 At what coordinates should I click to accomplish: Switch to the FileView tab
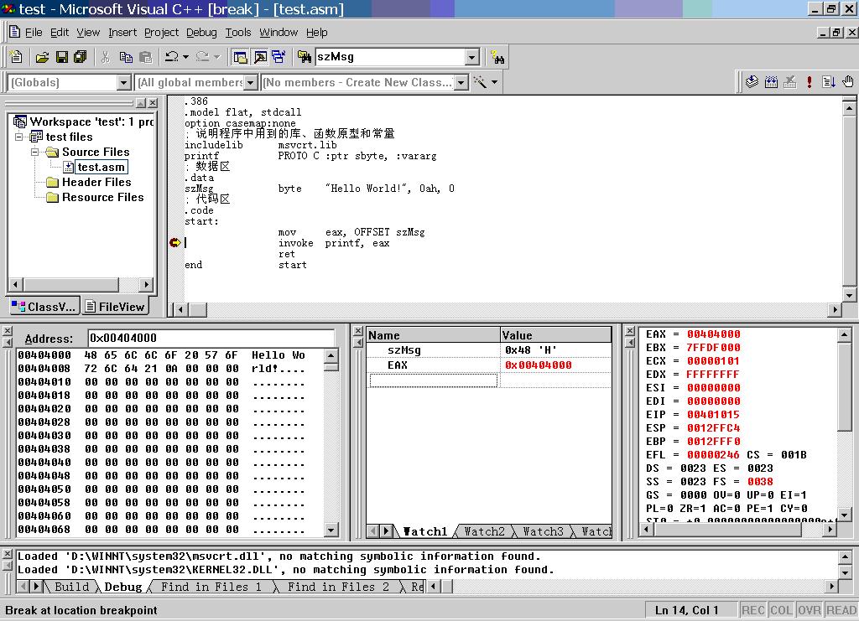tap(116, 307)
